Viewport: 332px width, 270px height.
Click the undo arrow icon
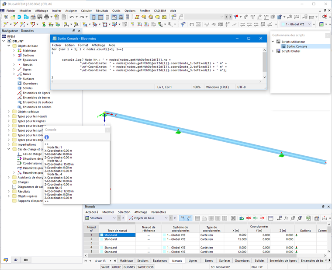pyautogui.click(x=72, y=17)
